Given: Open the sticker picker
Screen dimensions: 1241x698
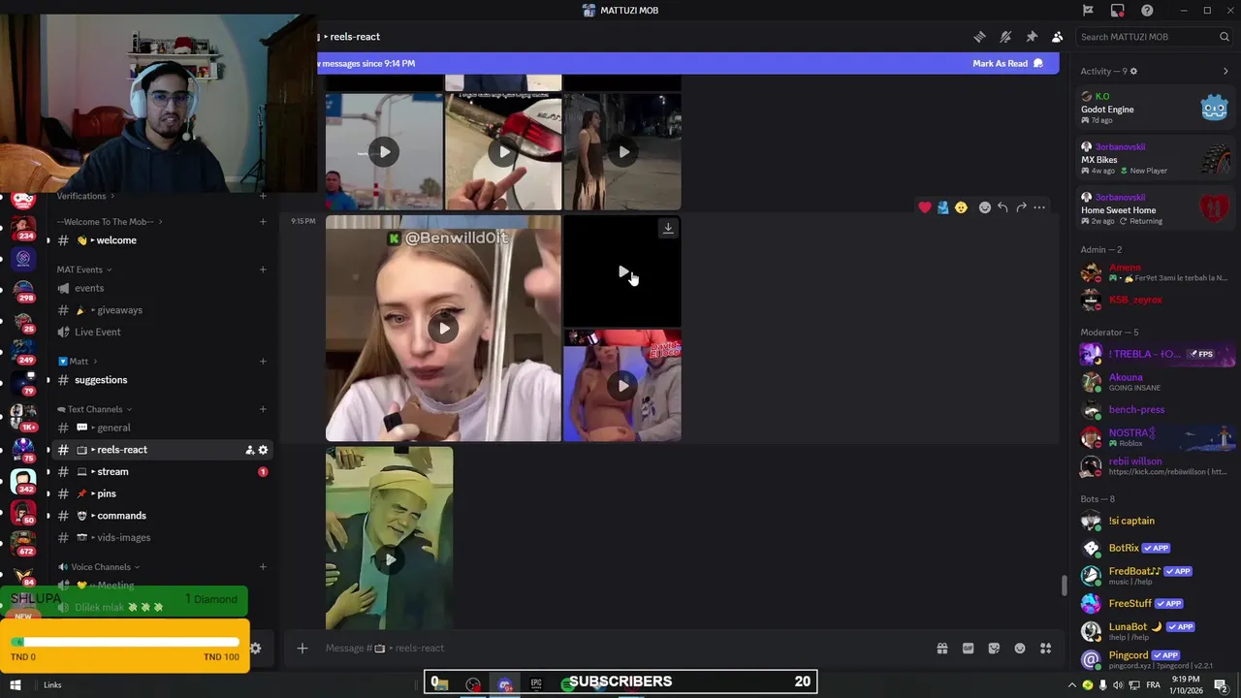Looking at the screenshot, I should click(994, 649).
